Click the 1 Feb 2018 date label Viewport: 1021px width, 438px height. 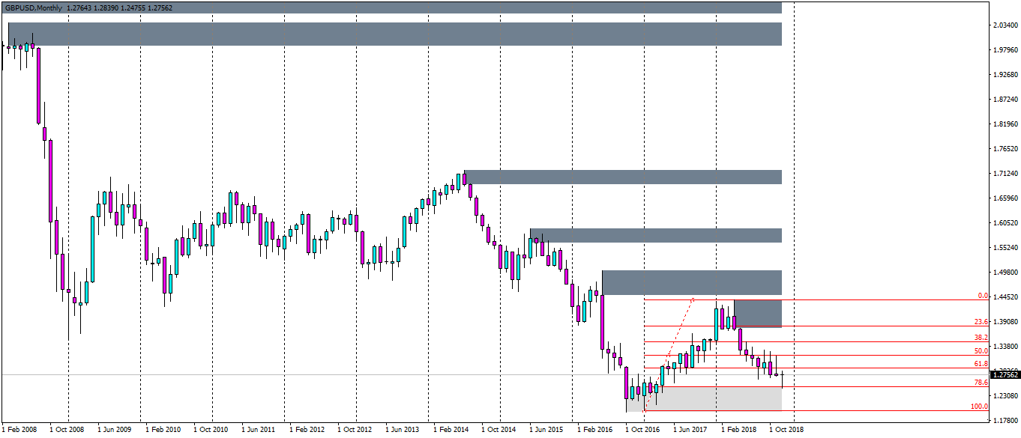pos(738,431)
